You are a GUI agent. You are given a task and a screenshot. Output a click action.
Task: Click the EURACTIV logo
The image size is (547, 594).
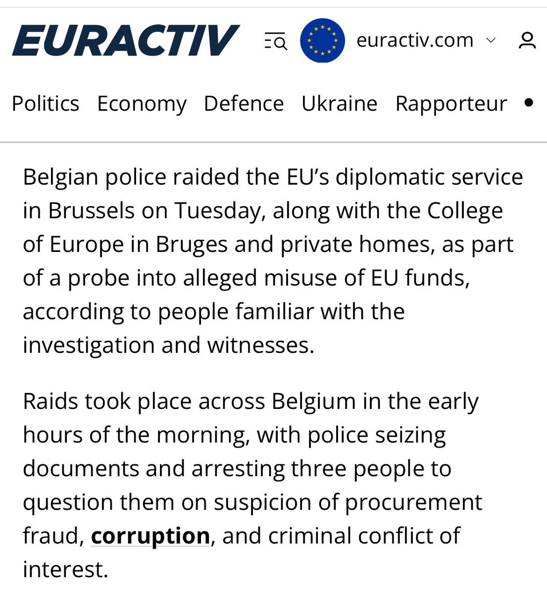point(126,41)
